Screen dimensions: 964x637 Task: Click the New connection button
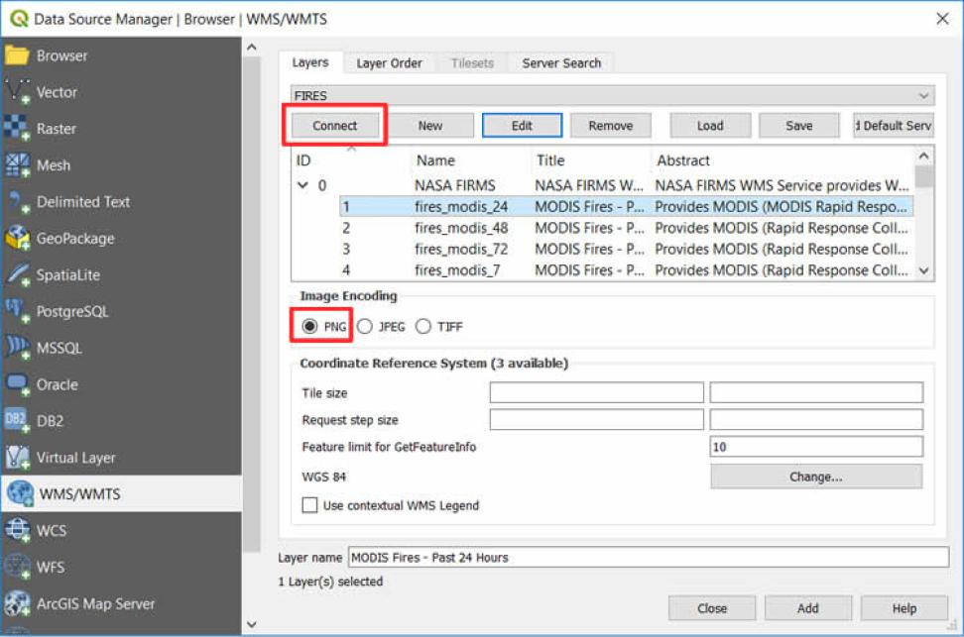pos(429,125)
